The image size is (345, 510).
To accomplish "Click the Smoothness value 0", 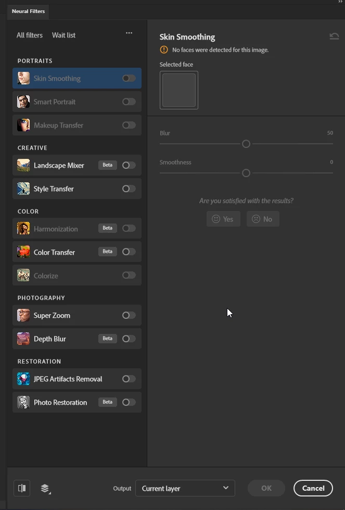I will tap(331, 162).
